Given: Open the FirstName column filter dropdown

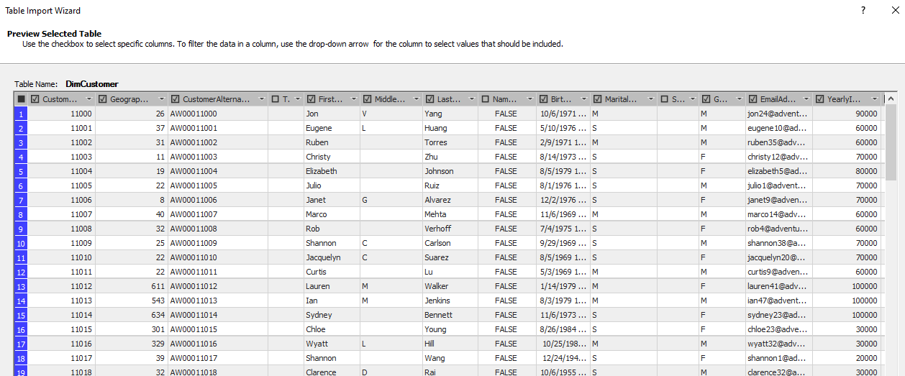Looking at the screenshot, I should point(353,99).
